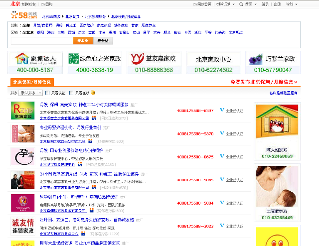Viewport: 319px width, 246px height.
Task: Filter area by 北京周边
Action: (236, 32)
